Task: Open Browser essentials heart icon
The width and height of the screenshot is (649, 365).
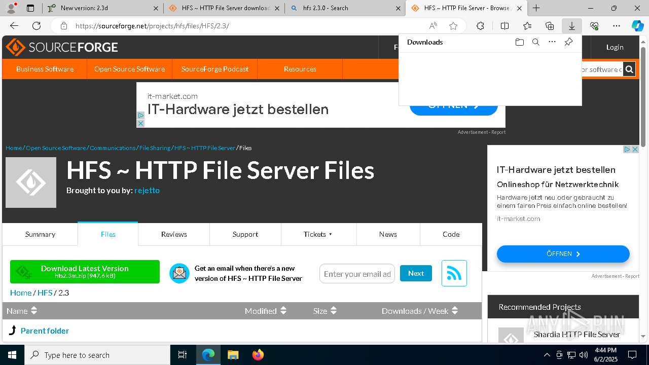Action: tap(594, 26)
